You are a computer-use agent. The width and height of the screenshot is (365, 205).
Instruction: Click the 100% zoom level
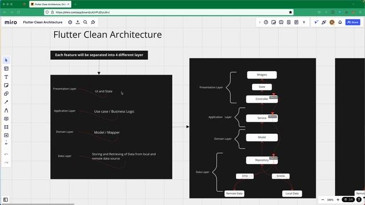coord(330,200)
